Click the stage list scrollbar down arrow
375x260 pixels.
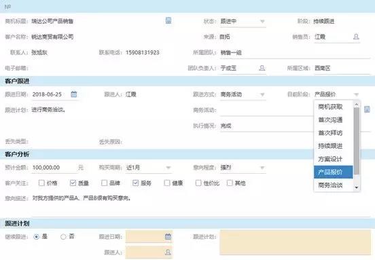357,187
